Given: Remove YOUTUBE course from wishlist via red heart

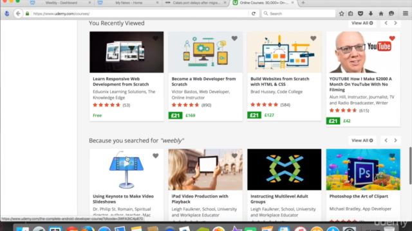Looking at the screenshot, I should point(392,38).
